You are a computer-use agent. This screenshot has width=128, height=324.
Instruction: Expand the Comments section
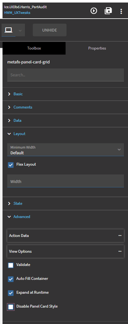point(65,107)
